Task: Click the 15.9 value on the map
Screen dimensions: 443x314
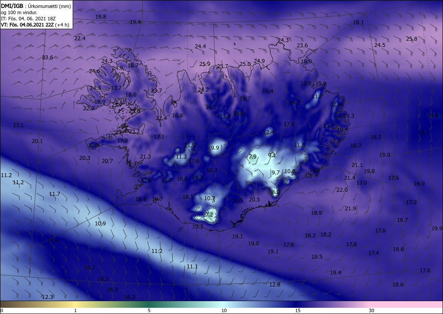Action: tap(306, 84)
